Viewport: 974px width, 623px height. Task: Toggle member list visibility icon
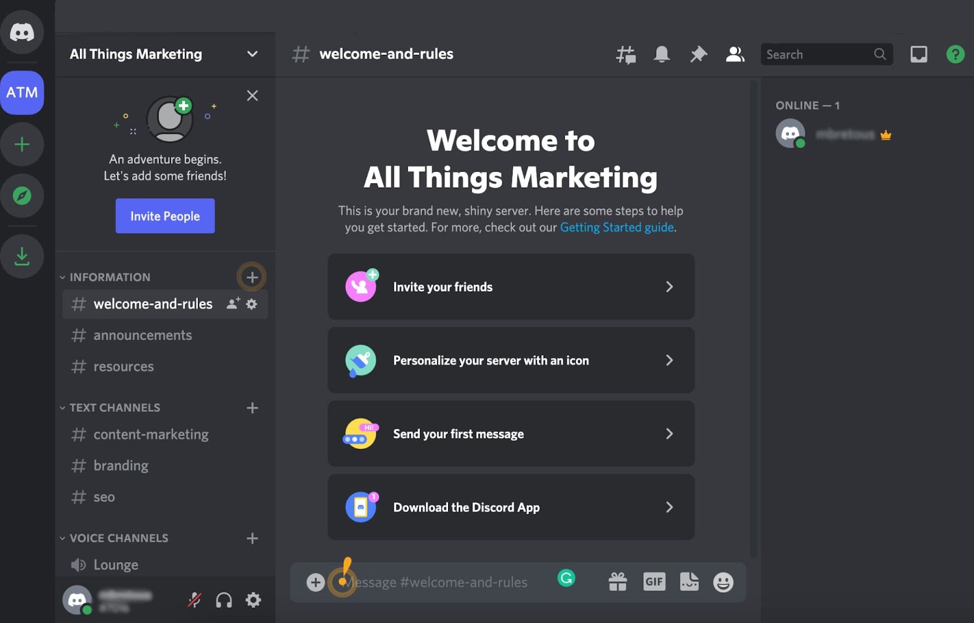click(x=735, y=55)
